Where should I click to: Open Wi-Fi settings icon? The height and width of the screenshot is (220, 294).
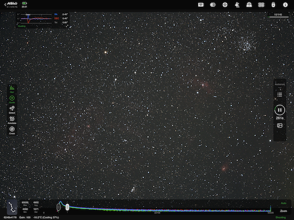click(201, 5)
